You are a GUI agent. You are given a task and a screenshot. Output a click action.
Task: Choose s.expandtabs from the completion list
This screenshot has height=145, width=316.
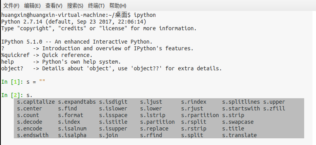point(77,102)
